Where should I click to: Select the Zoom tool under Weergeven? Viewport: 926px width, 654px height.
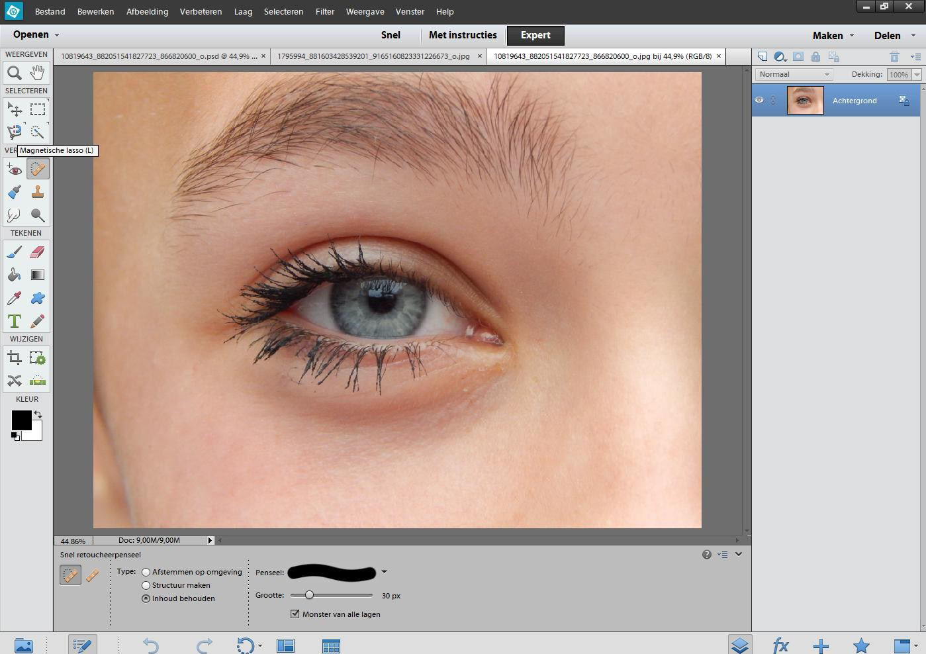click(x=15, y=73)
